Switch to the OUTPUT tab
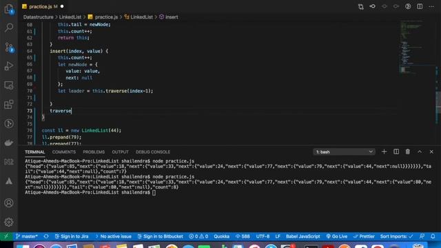 click(120, 152)
